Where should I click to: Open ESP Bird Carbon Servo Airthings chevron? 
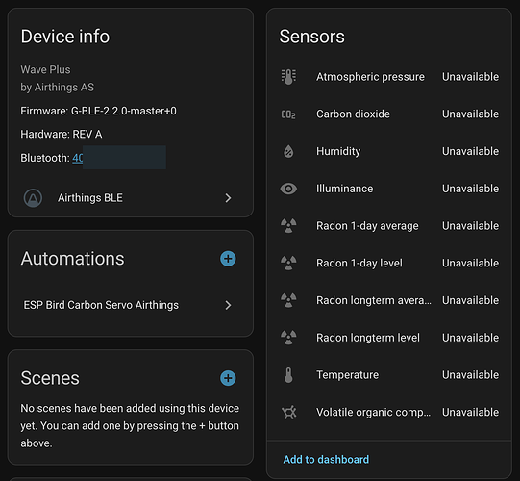[228, 305]
